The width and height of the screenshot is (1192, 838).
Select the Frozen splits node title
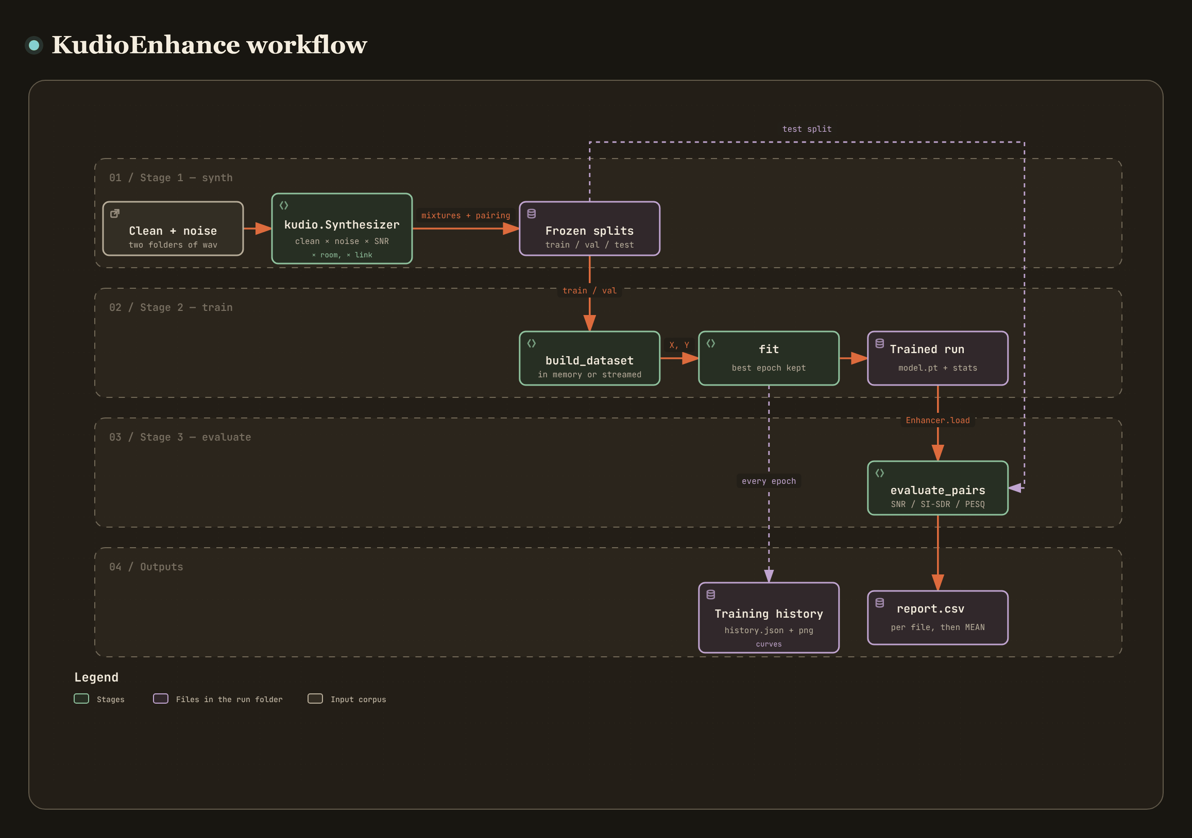(589, 231)
